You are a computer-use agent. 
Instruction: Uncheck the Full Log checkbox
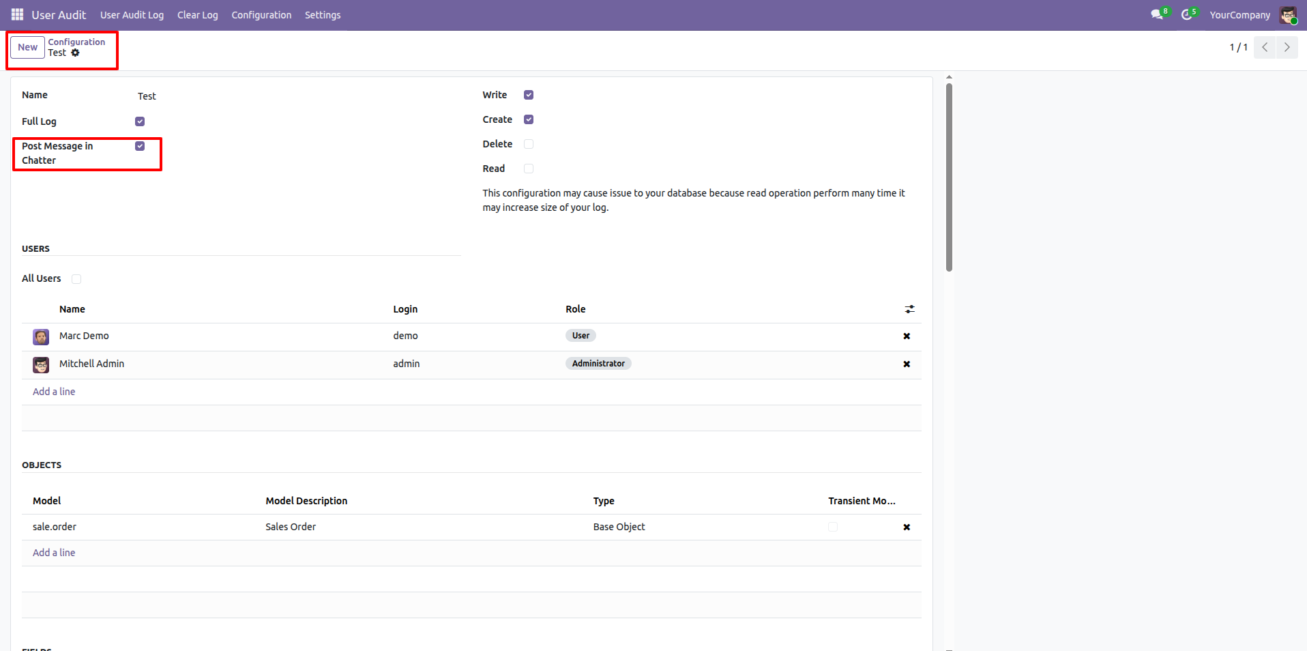(140, 121)
